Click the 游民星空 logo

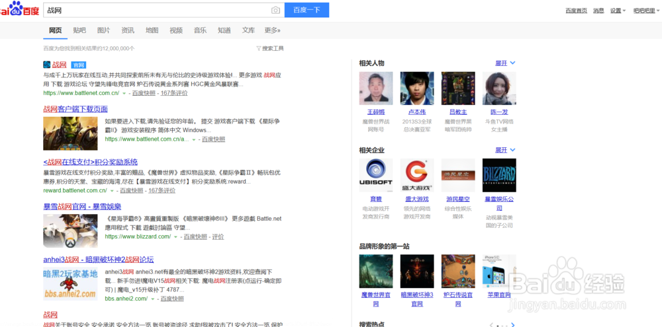[x=458, y=175]
